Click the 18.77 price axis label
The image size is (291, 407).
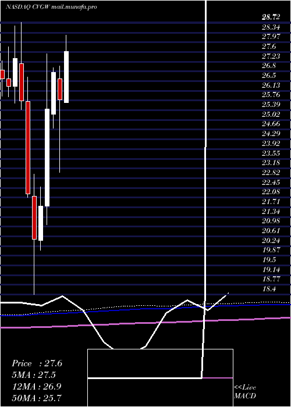271,279
